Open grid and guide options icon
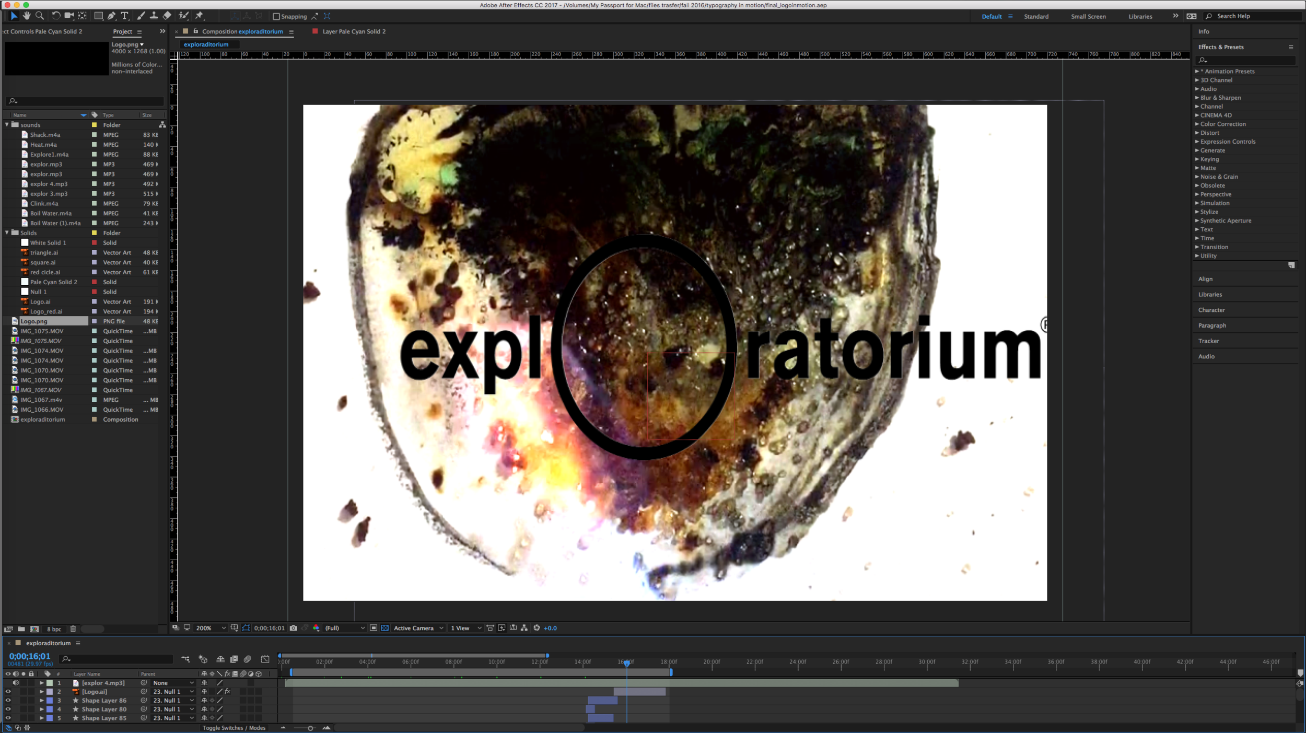 click(234, 628)
